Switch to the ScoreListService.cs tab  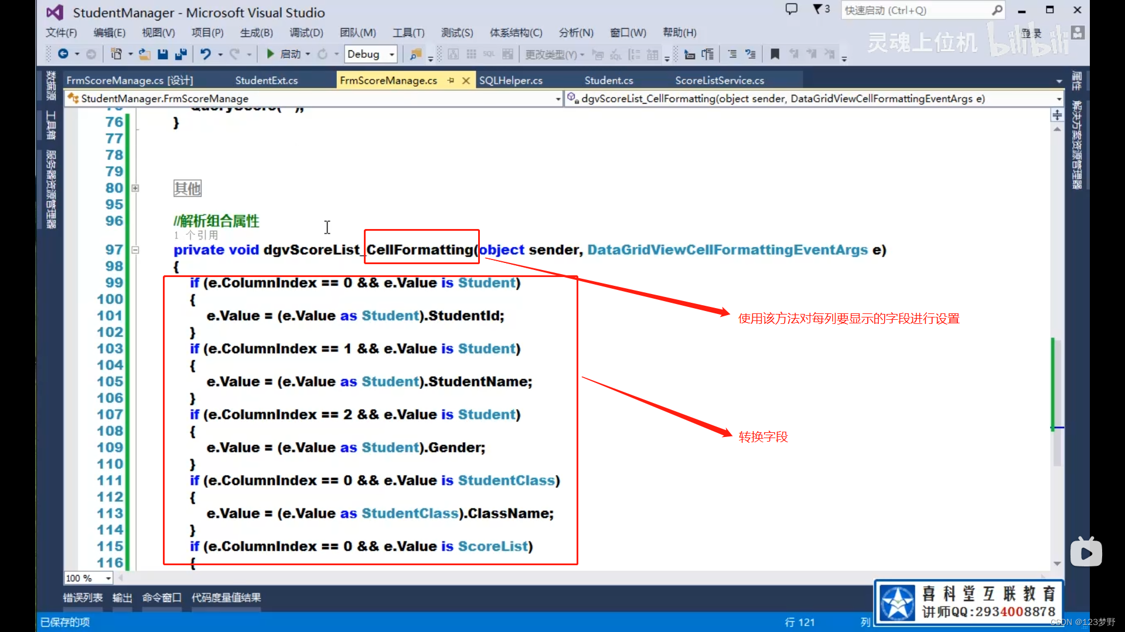click(x=720, y=80)
